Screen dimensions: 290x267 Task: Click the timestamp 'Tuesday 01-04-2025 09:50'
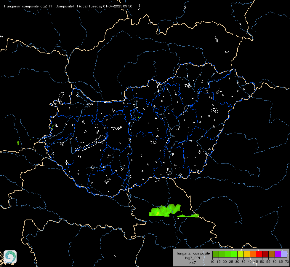pos(110,6)
